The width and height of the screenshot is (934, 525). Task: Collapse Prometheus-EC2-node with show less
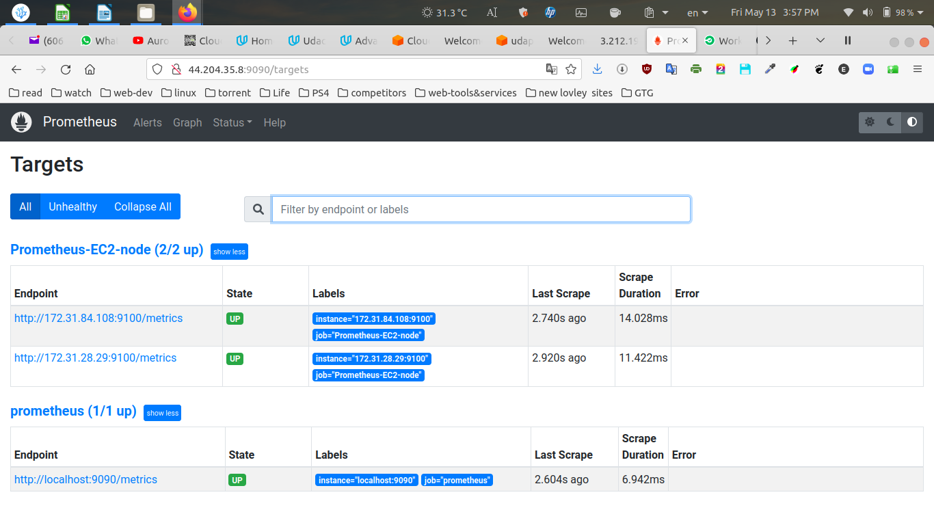tap(229, 252)
